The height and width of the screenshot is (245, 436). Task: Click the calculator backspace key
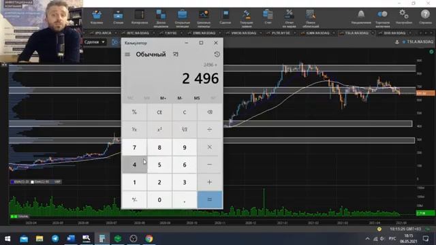pos(210,112)
